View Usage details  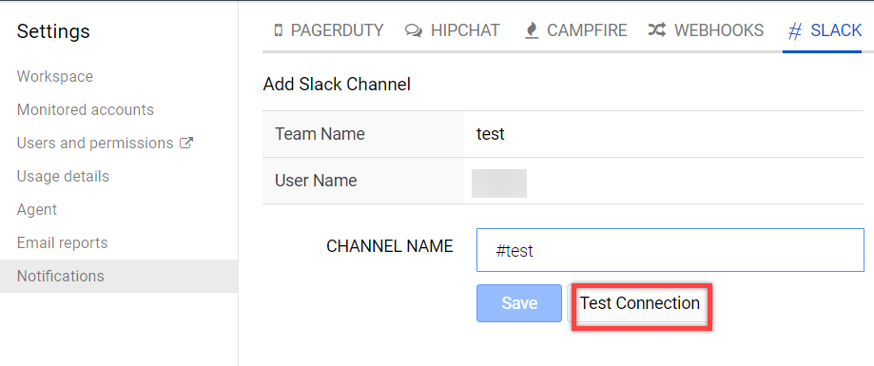(63, 177)
